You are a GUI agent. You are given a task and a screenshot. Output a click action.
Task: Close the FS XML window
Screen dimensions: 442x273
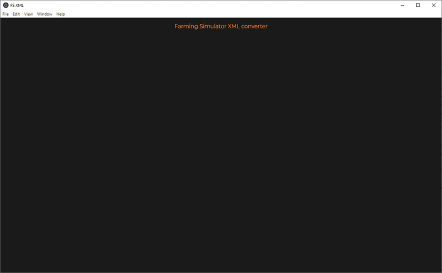pos(434,5)
